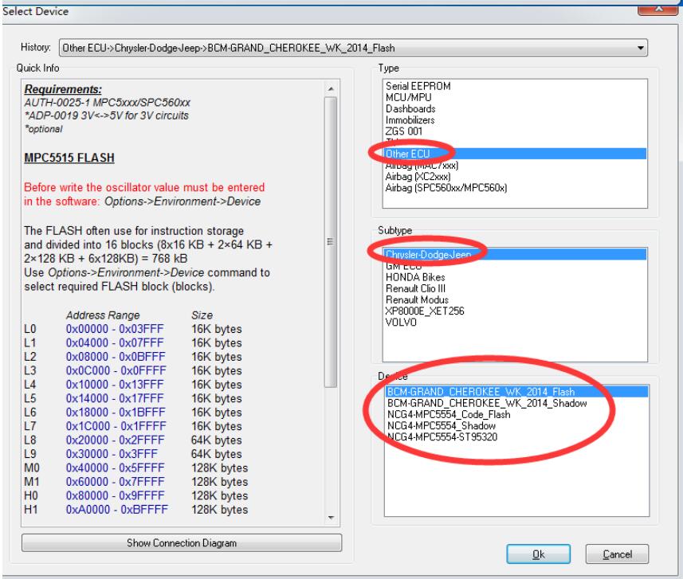Click address range 0x60000 - 0x7FFFF
The image size is (683, 579).
point(116,482)
